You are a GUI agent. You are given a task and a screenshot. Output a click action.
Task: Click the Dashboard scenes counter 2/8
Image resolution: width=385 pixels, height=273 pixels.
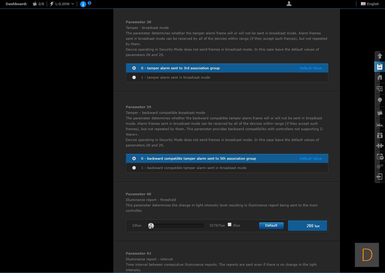38,4
